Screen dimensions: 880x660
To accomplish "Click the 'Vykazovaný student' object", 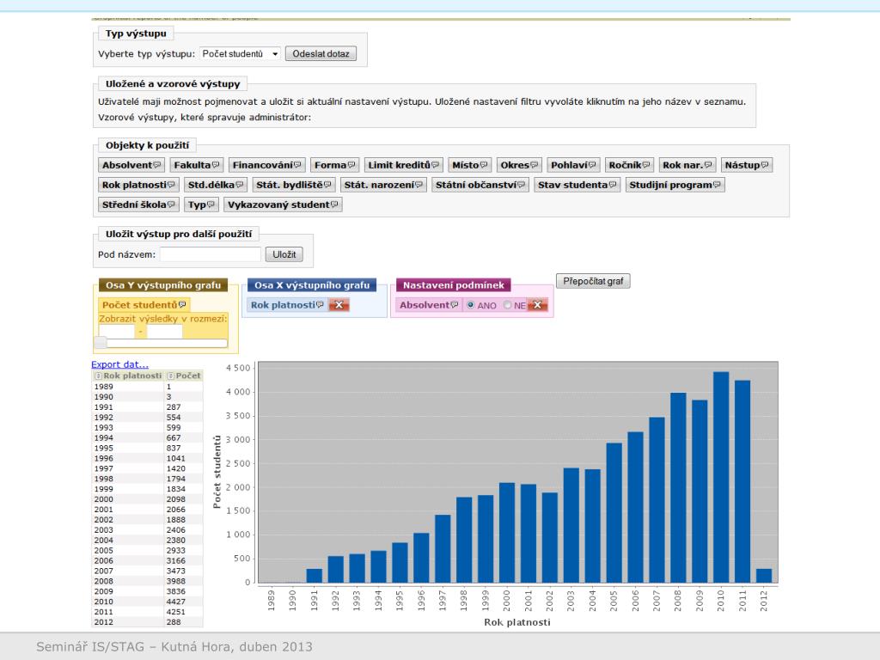I will click(283, 205).
